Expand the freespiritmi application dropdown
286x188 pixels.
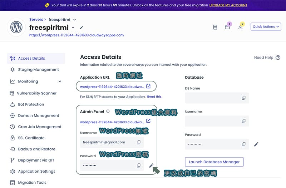pyautogui.click(x=73, y=28)
